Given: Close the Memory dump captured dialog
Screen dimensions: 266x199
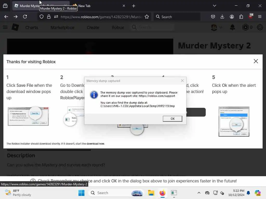Looking at the screenshot, I should (x=182, y=81).
